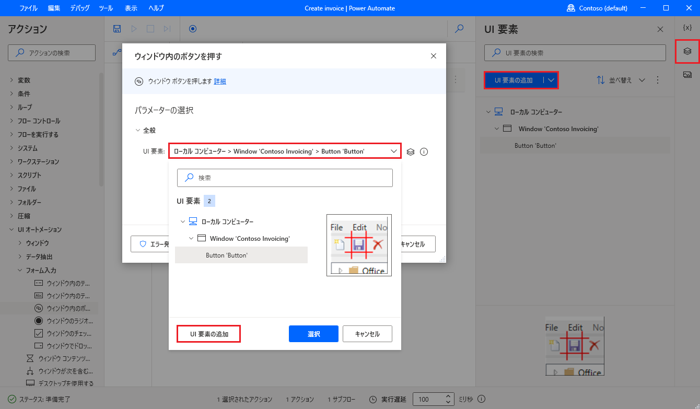Open the 編集 menu
Screen dimensions: 700x409
[54, 8]
